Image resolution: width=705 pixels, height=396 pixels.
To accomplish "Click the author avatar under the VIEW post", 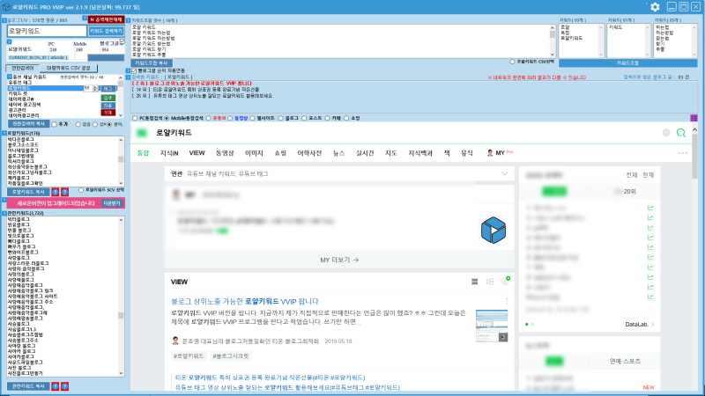I will pos(175,341).
